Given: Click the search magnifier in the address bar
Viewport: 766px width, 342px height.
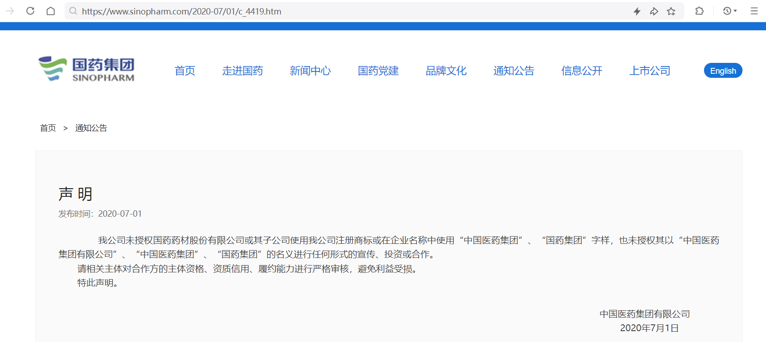Looking at the screenshot, I should point(73,11).
